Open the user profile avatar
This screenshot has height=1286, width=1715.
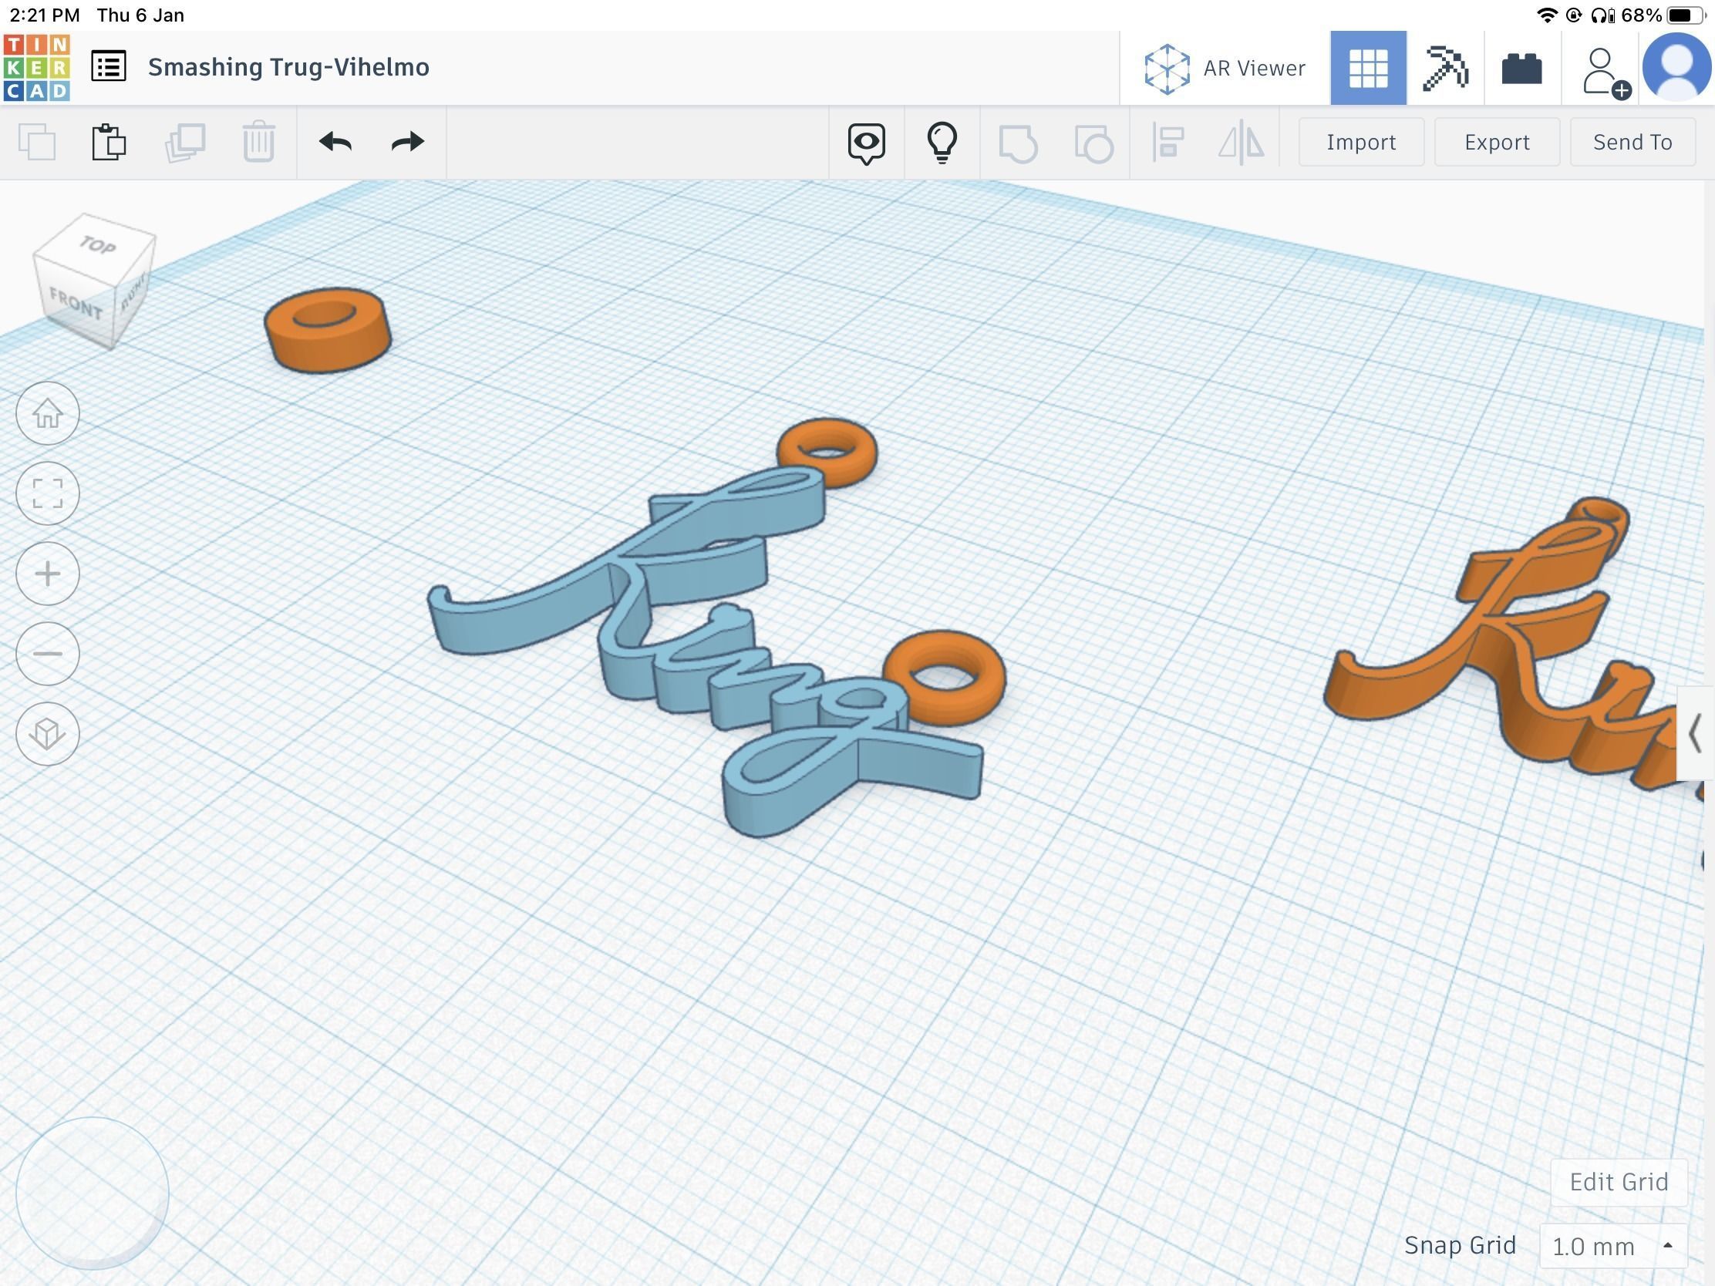click(1677, 67)
